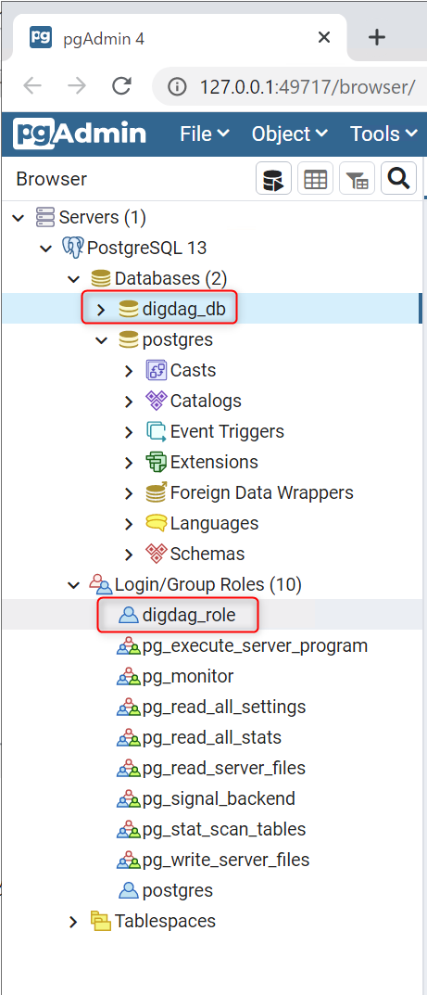427x995 pixels.
Task: Select the Databases (2) label
Action: [170, 278]
